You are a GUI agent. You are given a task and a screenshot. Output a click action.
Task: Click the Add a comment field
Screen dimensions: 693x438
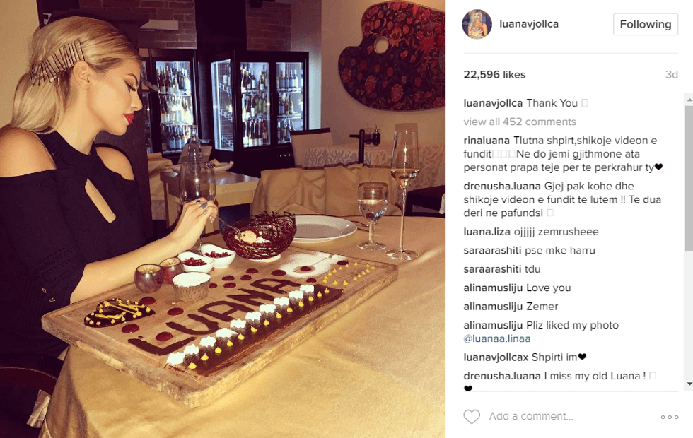coord(570,416)
